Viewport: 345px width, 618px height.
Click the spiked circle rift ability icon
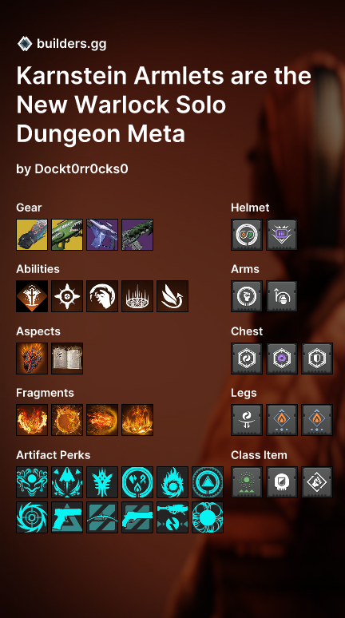click(x=137, y=296)
